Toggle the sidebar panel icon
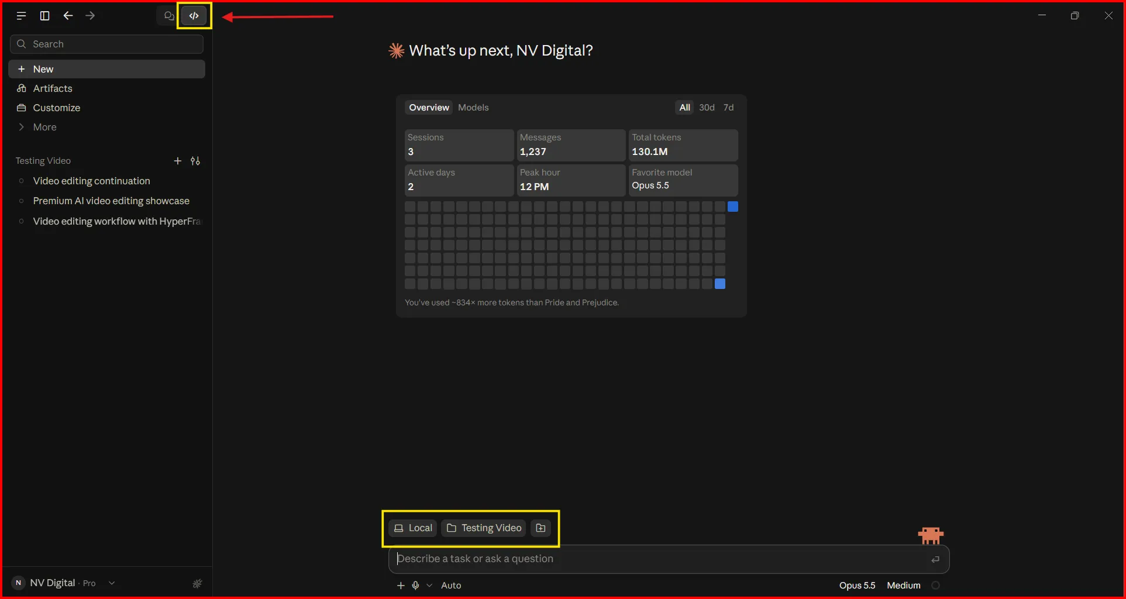Screen dimensions: 1126x599 point(44,16)
